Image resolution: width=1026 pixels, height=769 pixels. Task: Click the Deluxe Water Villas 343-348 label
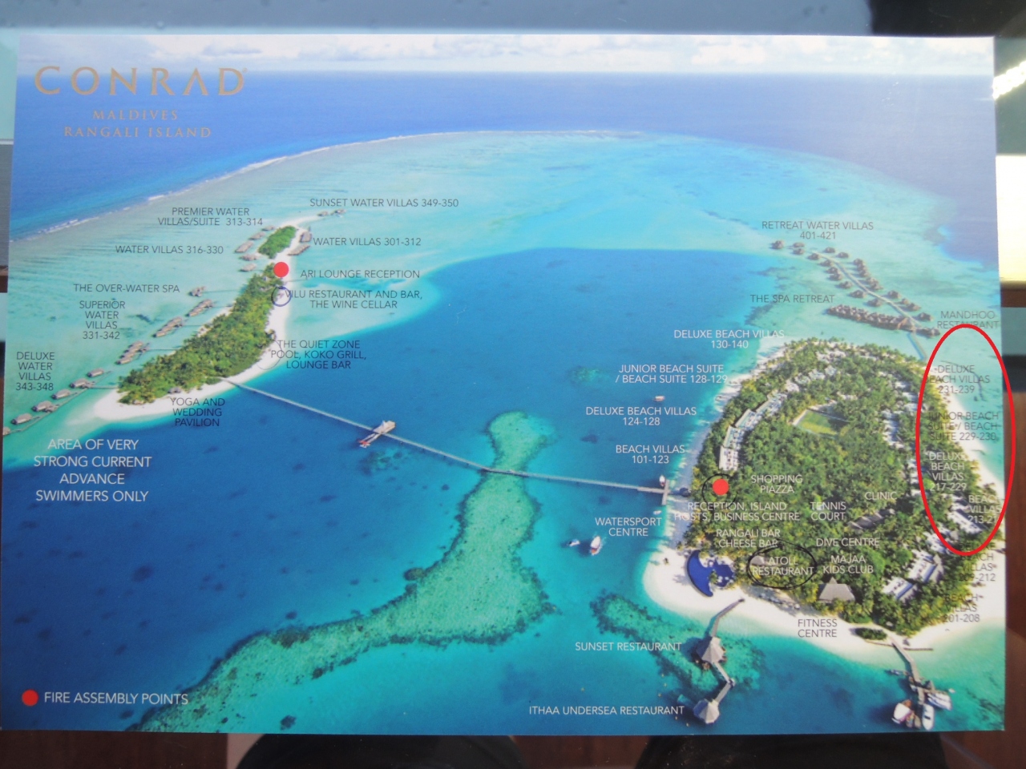(34, 371)
